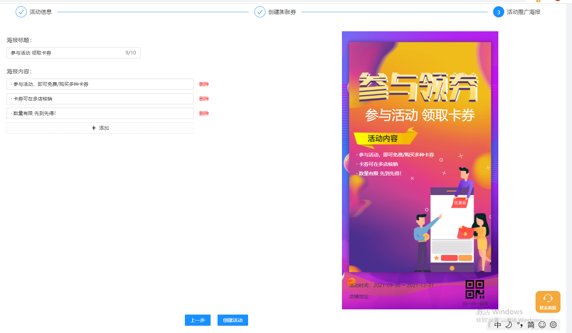This screenshot has width=572, height=333.
Task: Click the checkmark icon beside 创建膨胀券
Action: click(260, 11)
